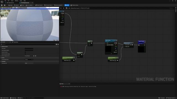Collapse the Multiply node arrow
This screenshot has height=99, width=177.
(x=82, y=53)
